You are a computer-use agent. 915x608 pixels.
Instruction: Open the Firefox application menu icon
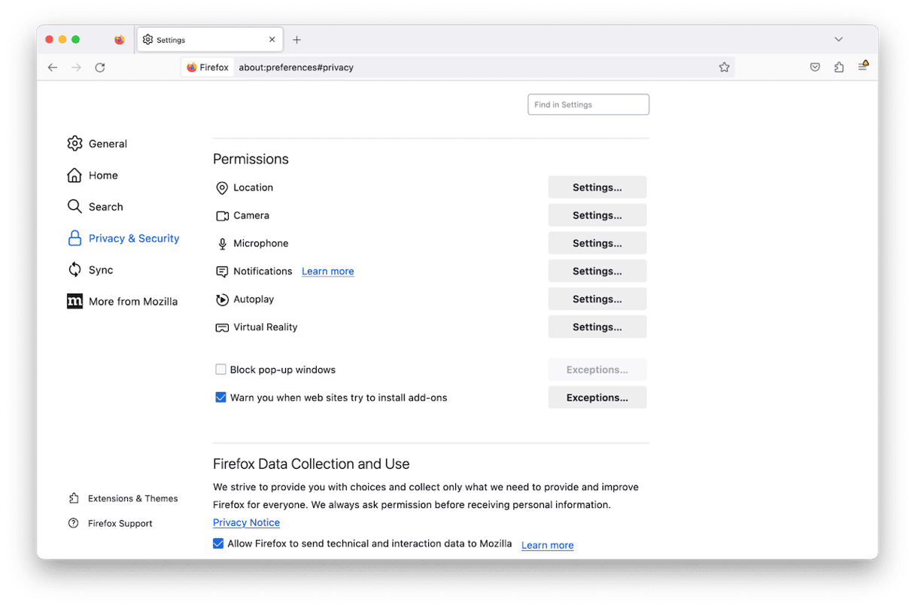862,67
